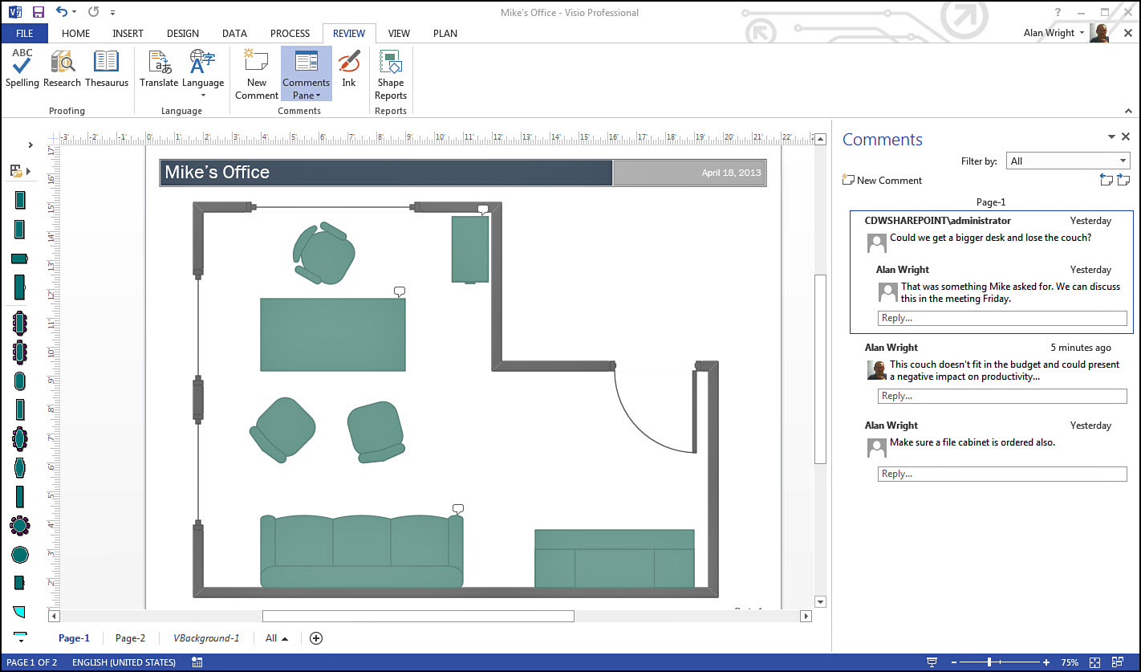Reply to the couch budget comment
1141x672 pixels.
tap(1002, 396)
